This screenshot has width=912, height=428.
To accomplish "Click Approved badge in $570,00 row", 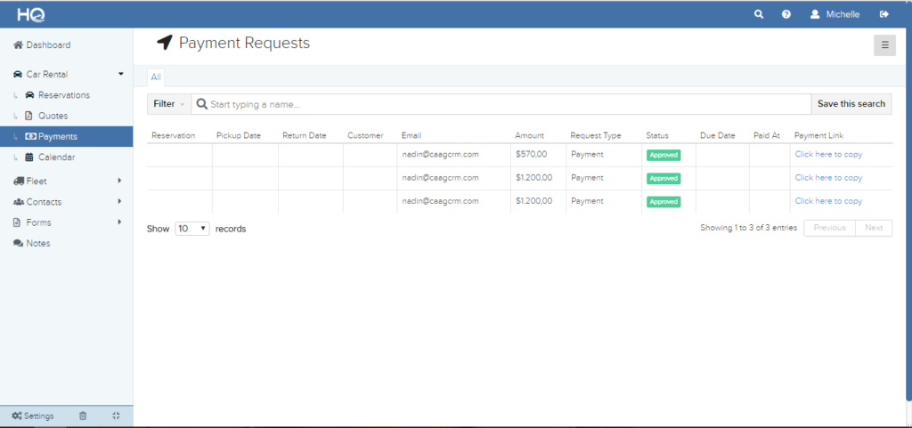I will coord(664,155).
